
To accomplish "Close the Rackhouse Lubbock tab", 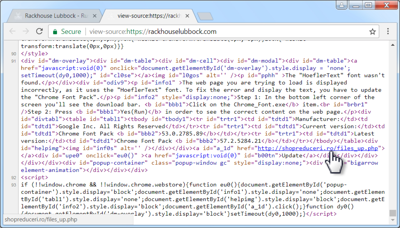I will pyautogui.click(x=94, y=16).
